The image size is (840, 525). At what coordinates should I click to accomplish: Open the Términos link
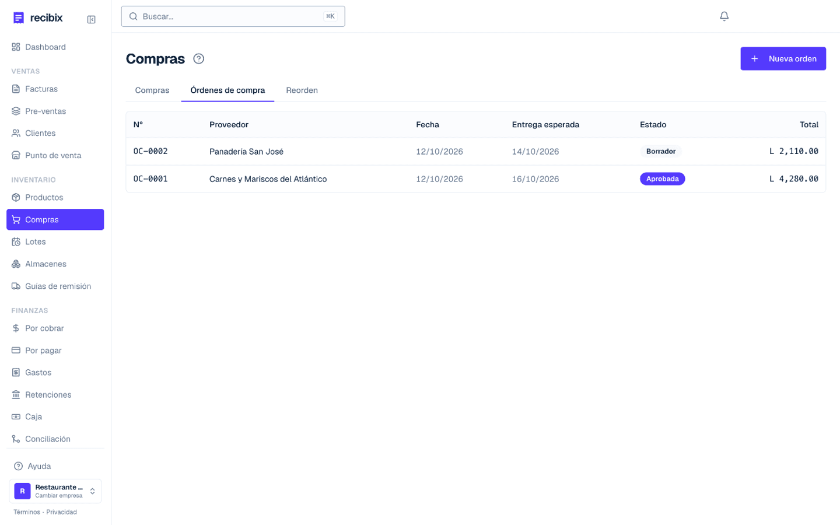[27, 512]
